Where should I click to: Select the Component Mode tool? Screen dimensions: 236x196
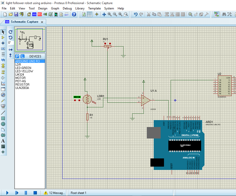click(3, 38)
